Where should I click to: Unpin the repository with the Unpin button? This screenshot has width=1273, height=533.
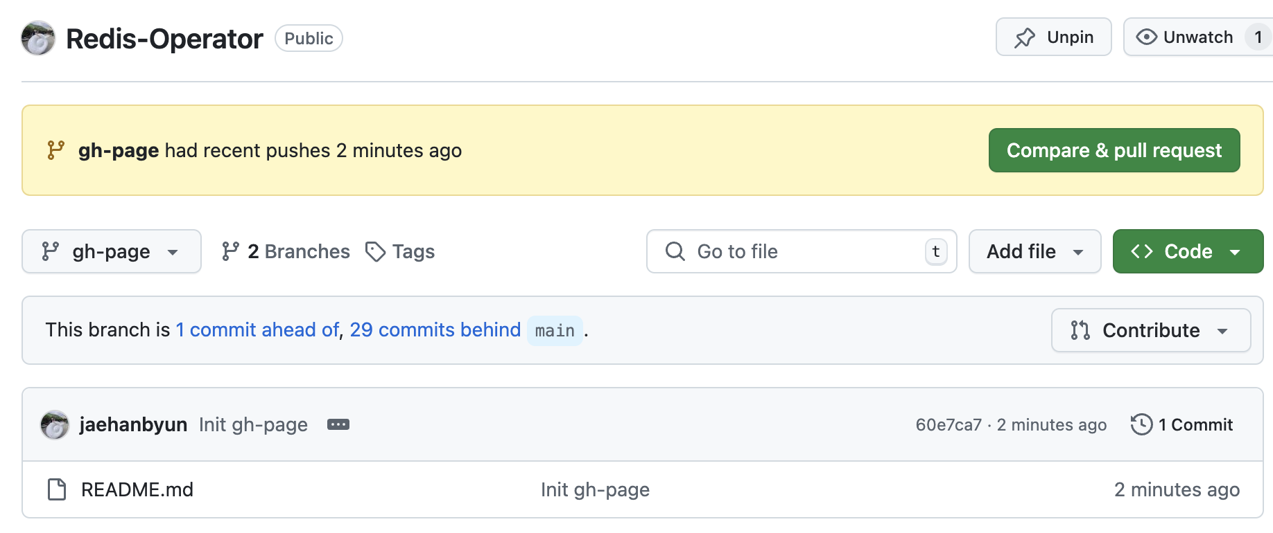[1054, 37]
